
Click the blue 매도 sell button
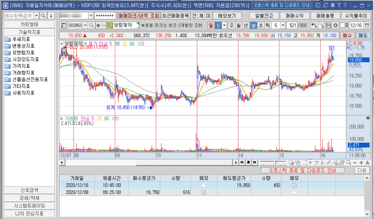point(363,36)
